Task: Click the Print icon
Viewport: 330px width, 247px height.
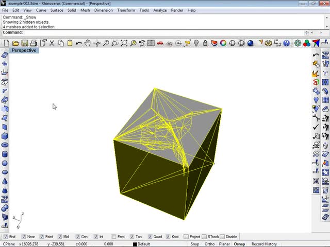Action: click(34, 43)
